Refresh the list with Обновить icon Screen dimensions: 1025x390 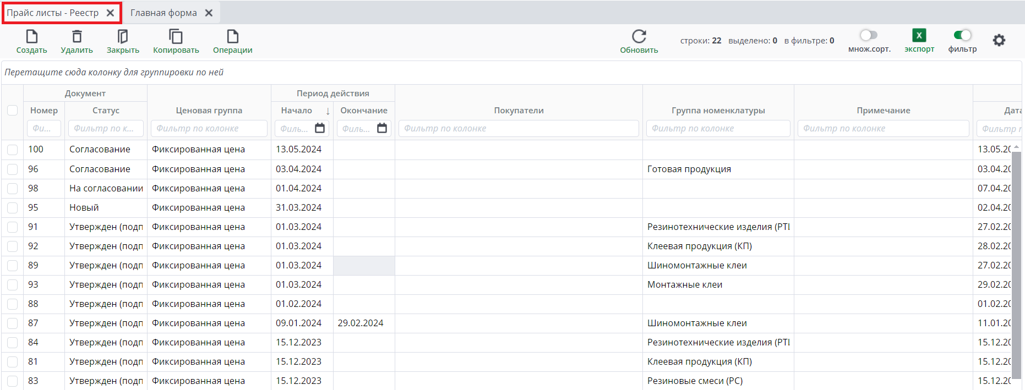tap(639, 37)
